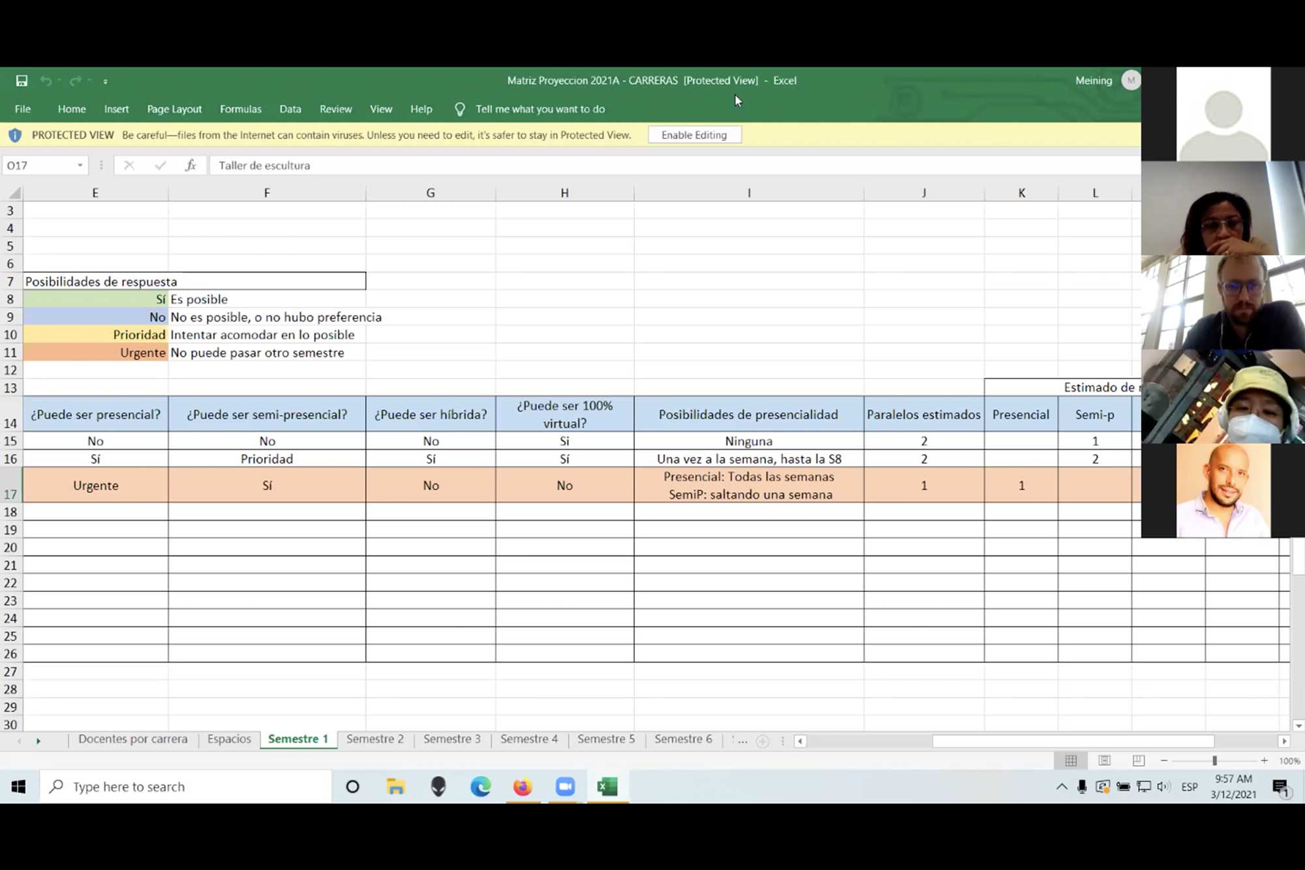Screen dimensions: 1305x870
Task: Click the add new sheet plus icon
Action: click(762, 741)
